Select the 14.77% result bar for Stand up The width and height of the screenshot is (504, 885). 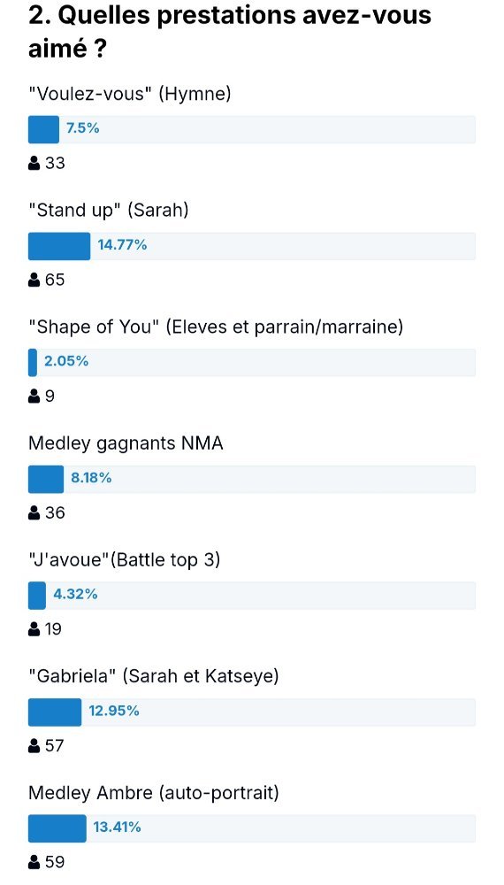252,246
